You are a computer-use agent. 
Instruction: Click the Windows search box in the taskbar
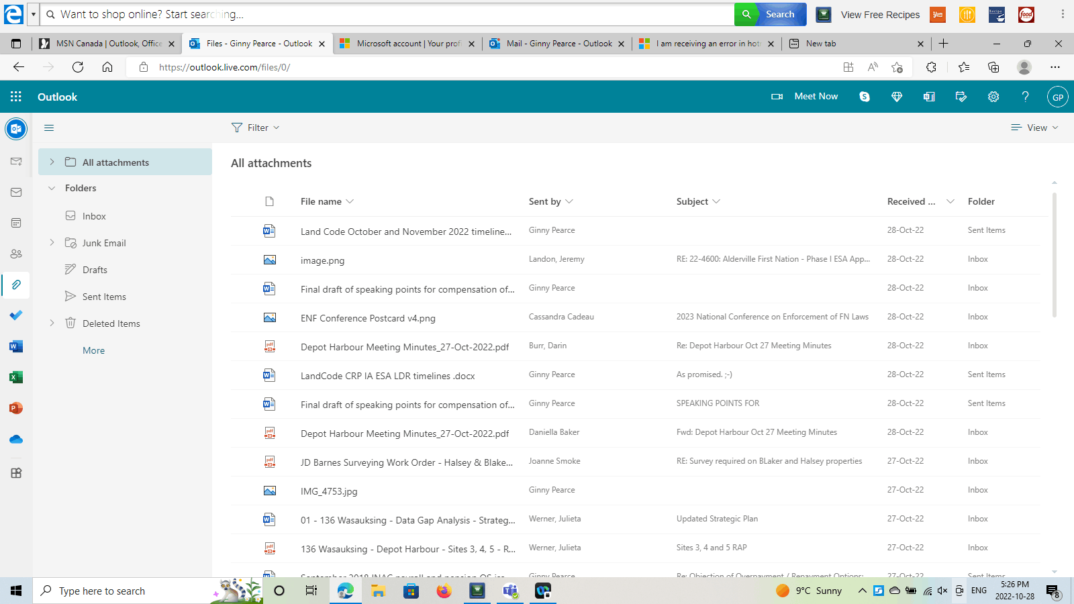[121, 591]
